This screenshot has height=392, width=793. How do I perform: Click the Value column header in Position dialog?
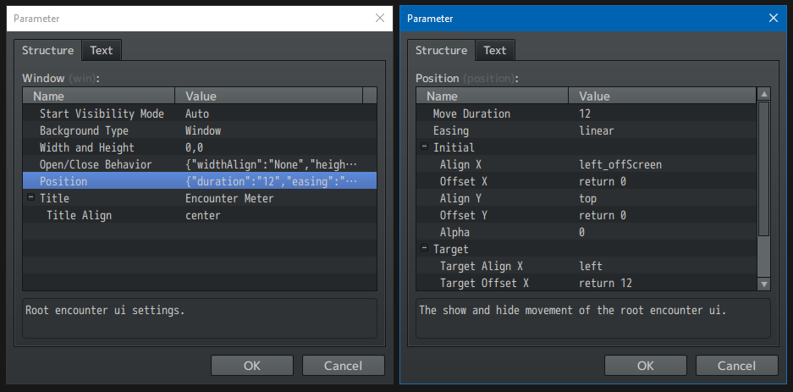[663, 97]
